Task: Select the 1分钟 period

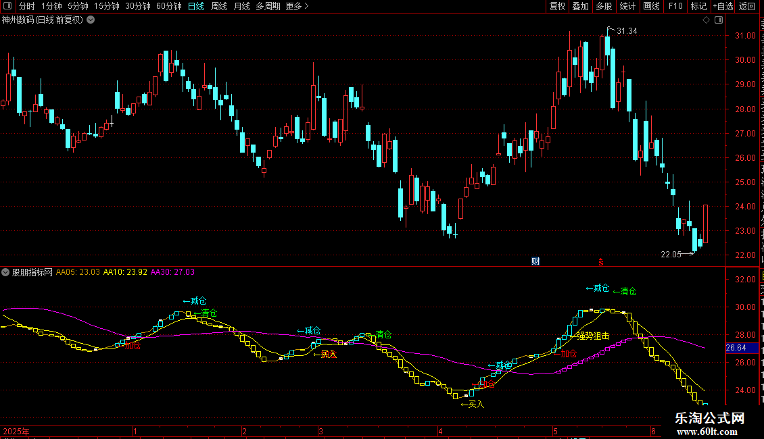Action: coord(51,6)
